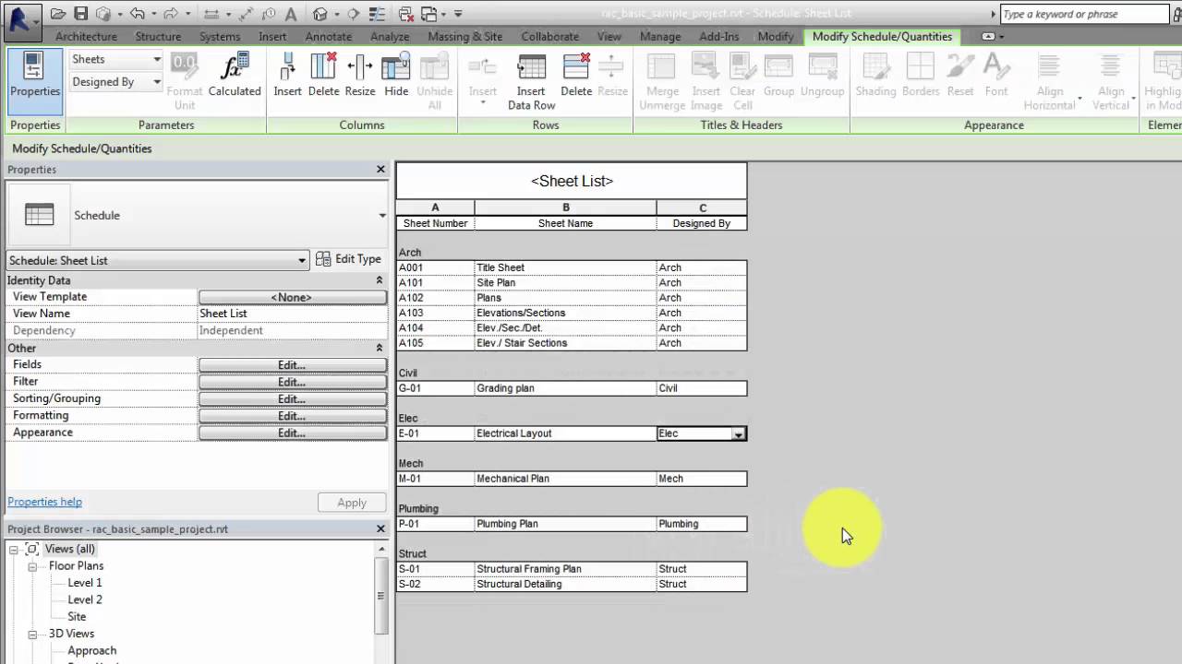Click the Appearance Edit button

click(292, 433)
